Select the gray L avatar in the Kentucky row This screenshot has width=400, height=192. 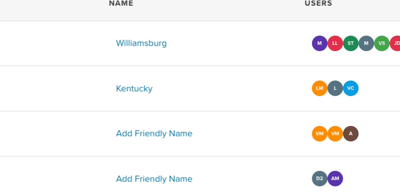pos(335,88)
